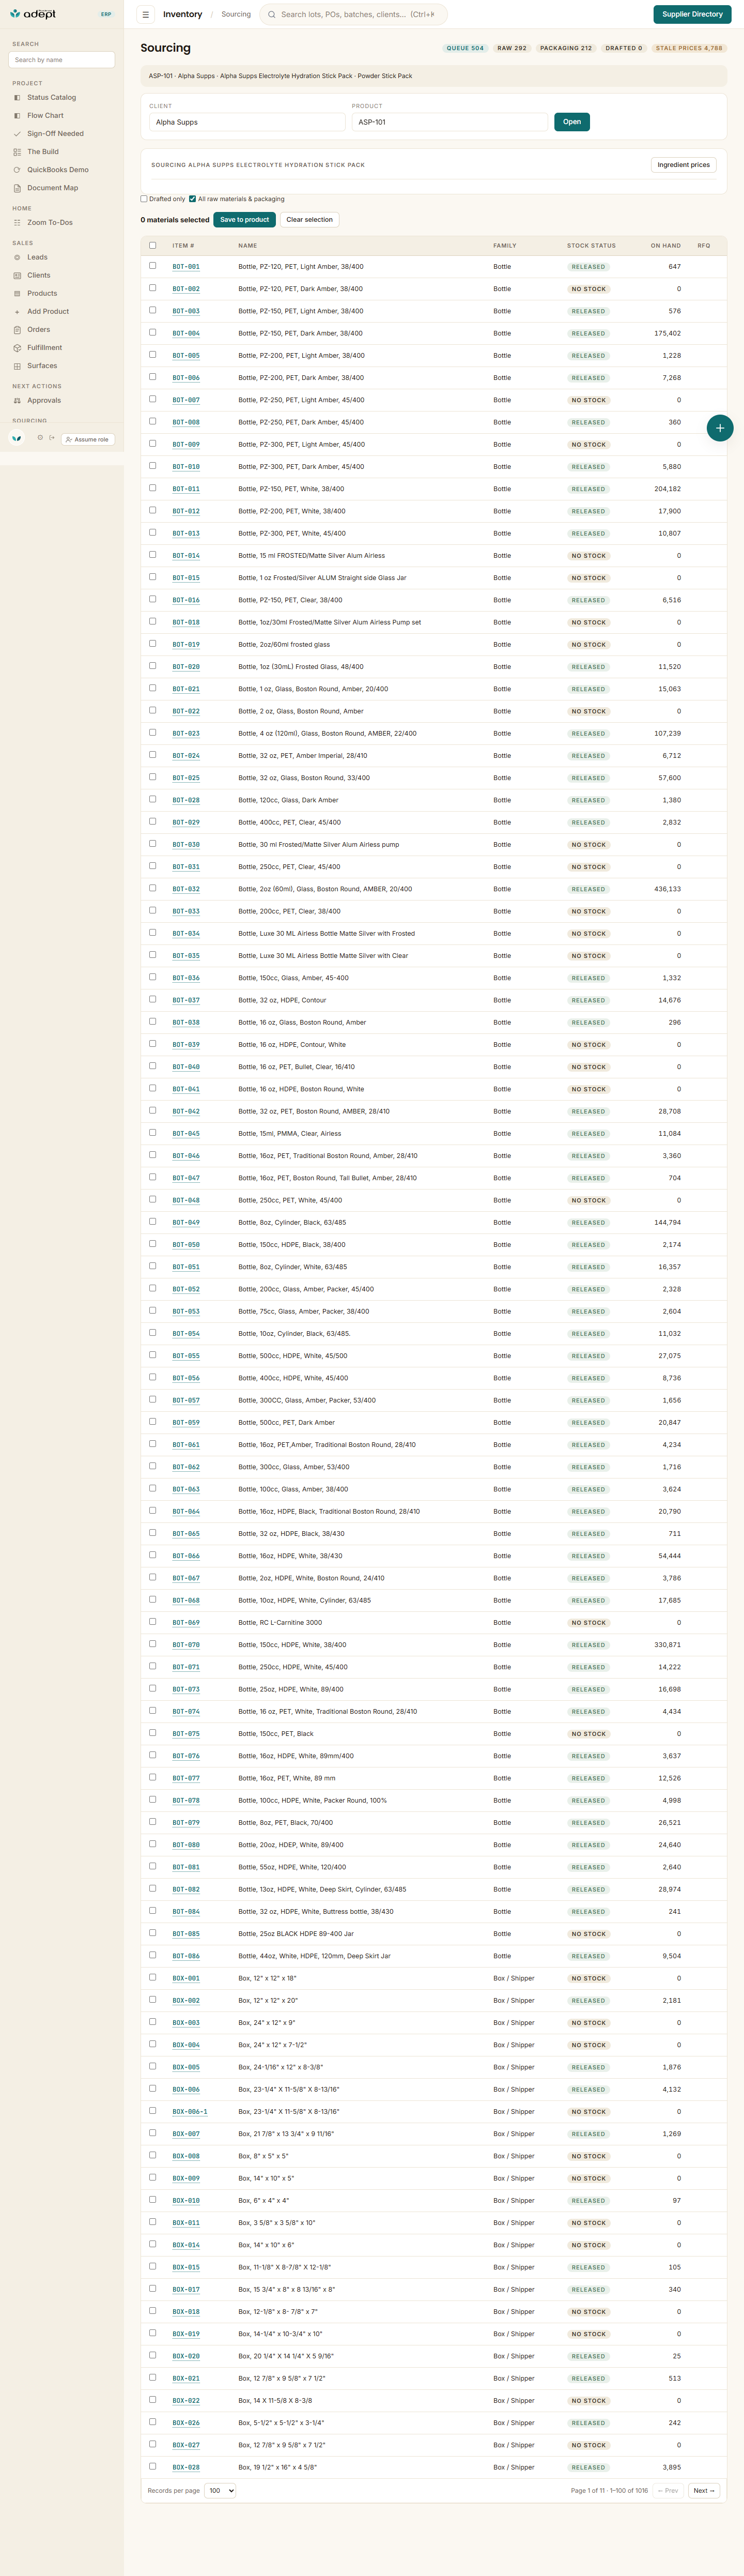Image resolution: width=744 pixels, height=2576 pixels.
Task: Click the adept logo in header
Action: (x=33, y=14)
